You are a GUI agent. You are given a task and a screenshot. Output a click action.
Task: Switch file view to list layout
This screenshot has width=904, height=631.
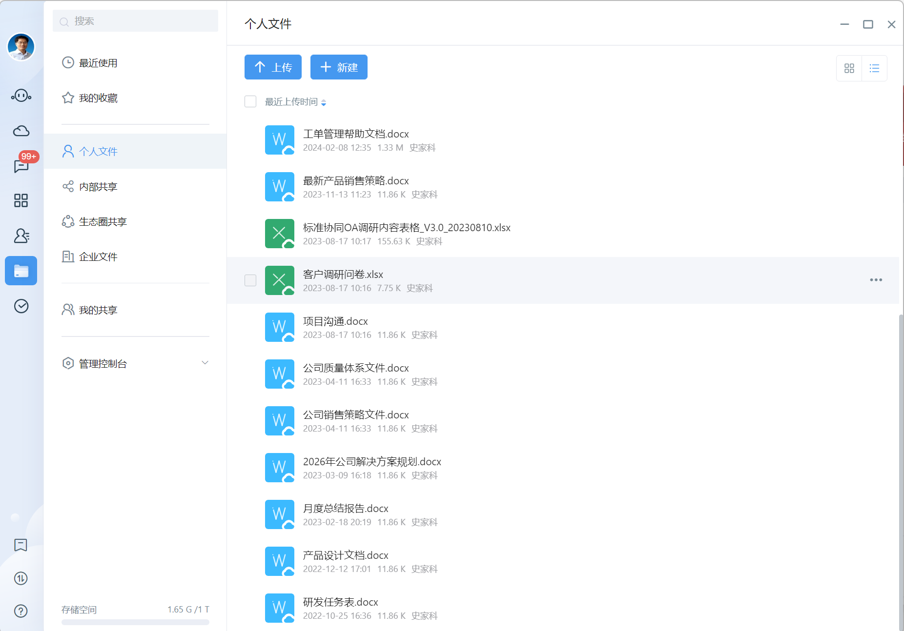coord(875,68)
